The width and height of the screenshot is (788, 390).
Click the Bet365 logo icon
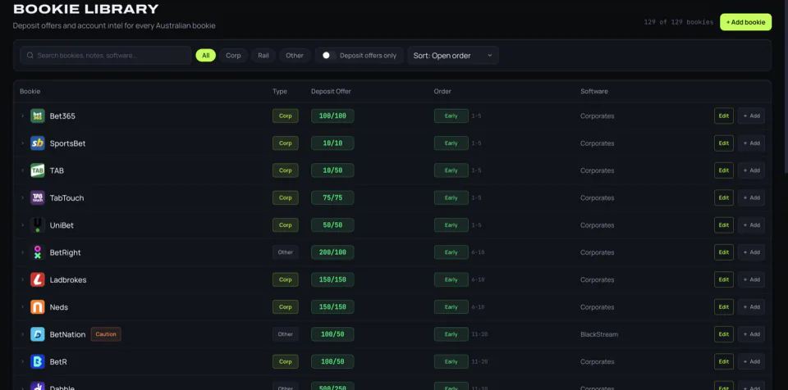38,116
